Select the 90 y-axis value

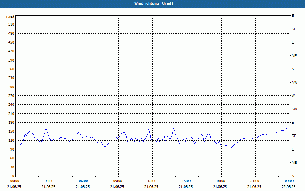(12, 149)
